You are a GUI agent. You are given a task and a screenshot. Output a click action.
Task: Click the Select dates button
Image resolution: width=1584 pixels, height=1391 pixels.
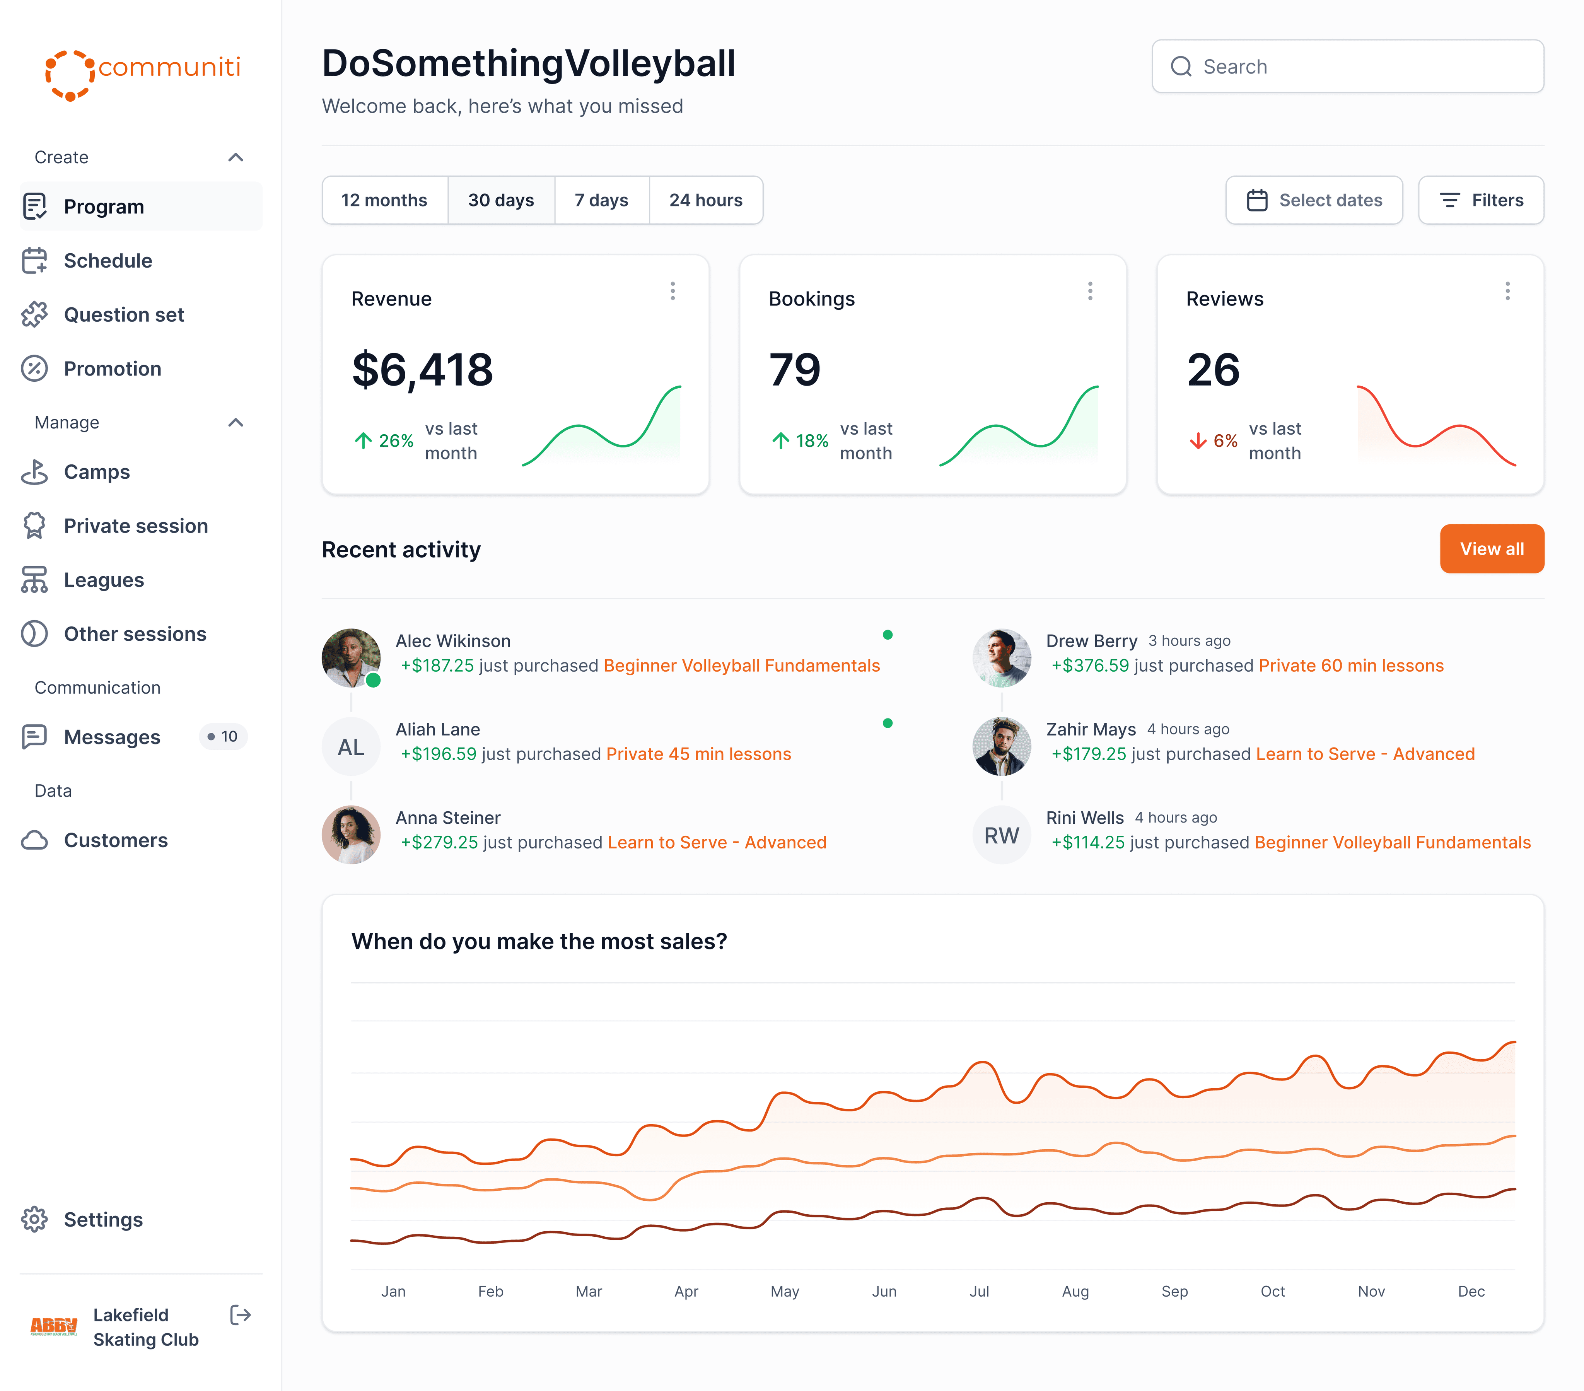pos(1314,201)
